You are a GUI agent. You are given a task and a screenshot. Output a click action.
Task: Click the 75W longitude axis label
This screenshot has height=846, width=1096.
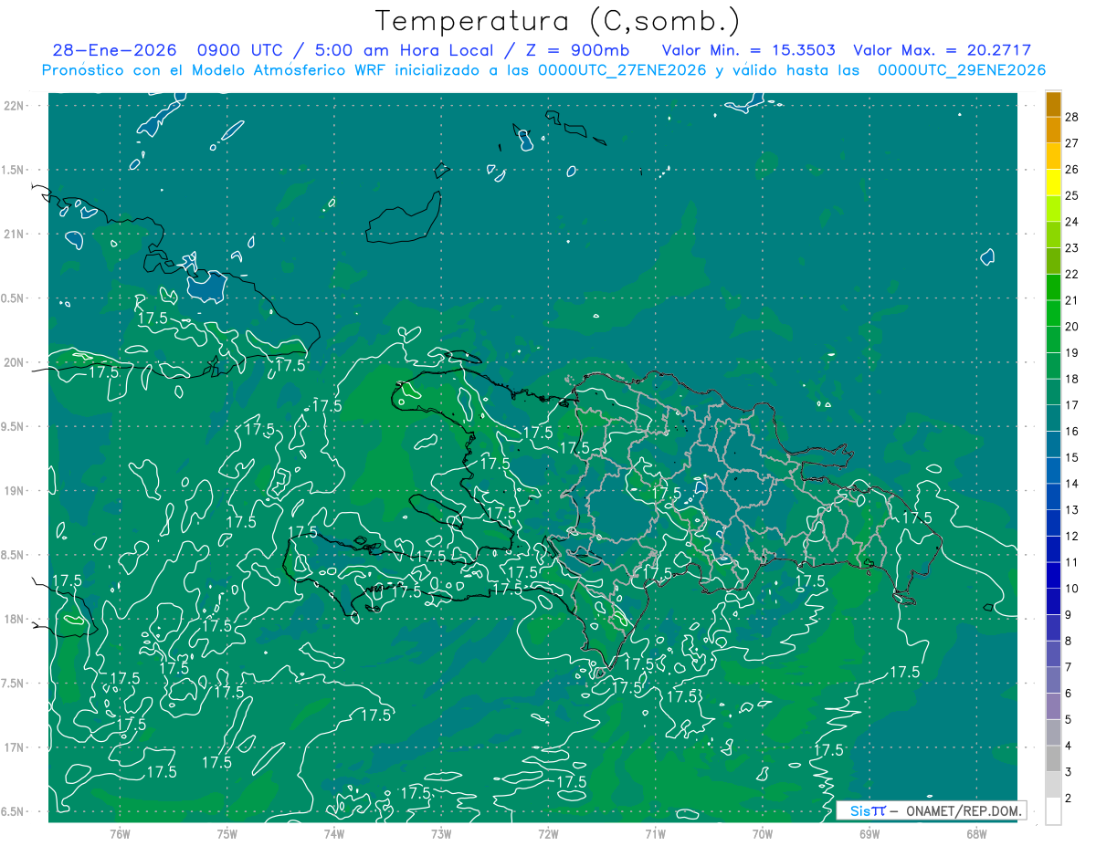(227, 834)
